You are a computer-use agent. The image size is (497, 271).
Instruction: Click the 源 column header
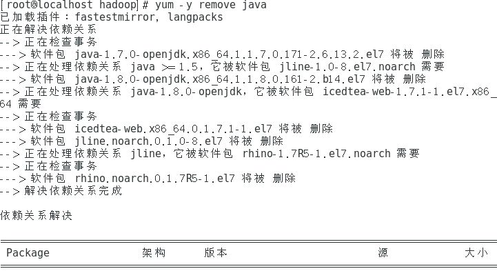point(383,252)
